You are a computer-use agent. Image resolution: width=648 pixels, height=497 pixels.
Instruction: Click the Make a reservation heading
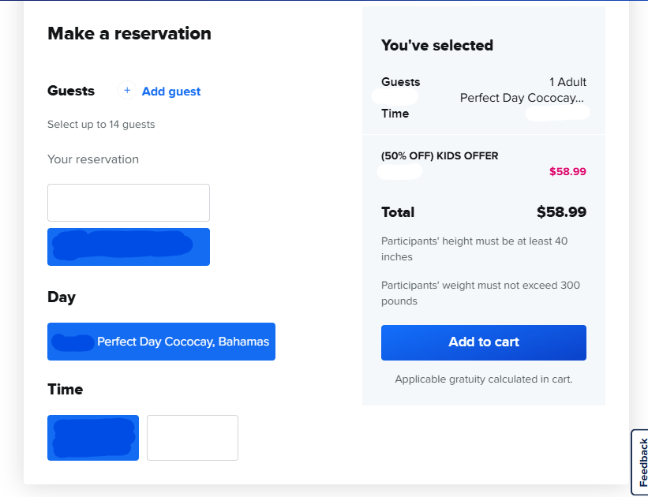129,33
